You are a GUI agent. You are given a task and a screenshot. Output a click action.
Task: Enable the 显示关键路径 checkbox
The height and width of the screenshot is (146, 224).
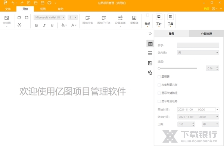[159, 93]
